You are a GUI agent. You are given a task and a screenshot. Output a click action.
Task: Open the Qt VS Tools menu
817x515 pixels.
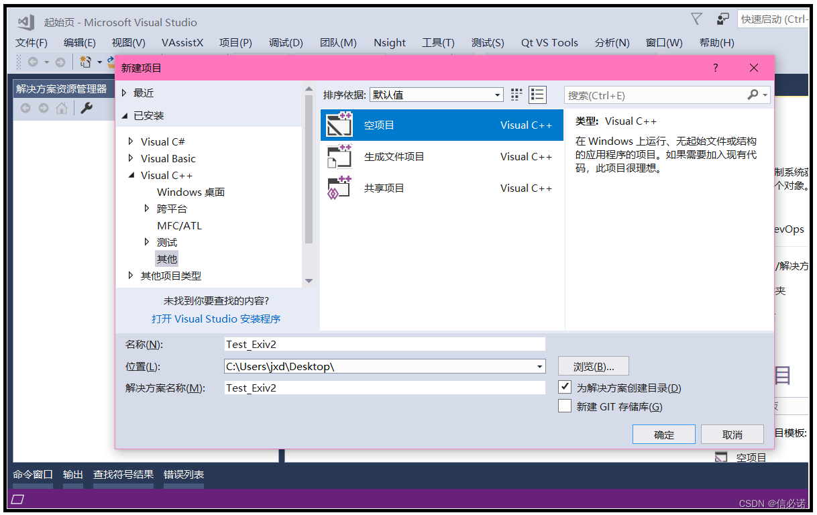(549, 42)
